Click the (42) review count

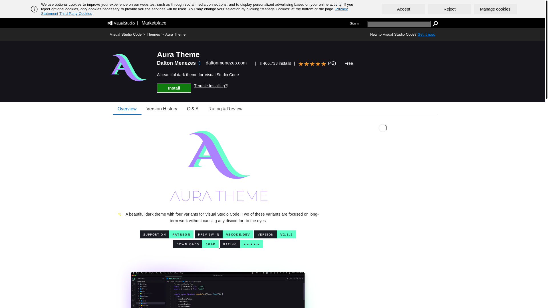(x=332, y=63)
